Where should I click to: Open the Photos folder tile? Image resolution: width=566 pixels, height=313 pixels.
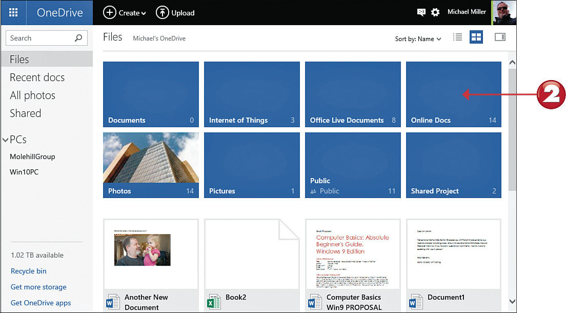pos(151,165)
